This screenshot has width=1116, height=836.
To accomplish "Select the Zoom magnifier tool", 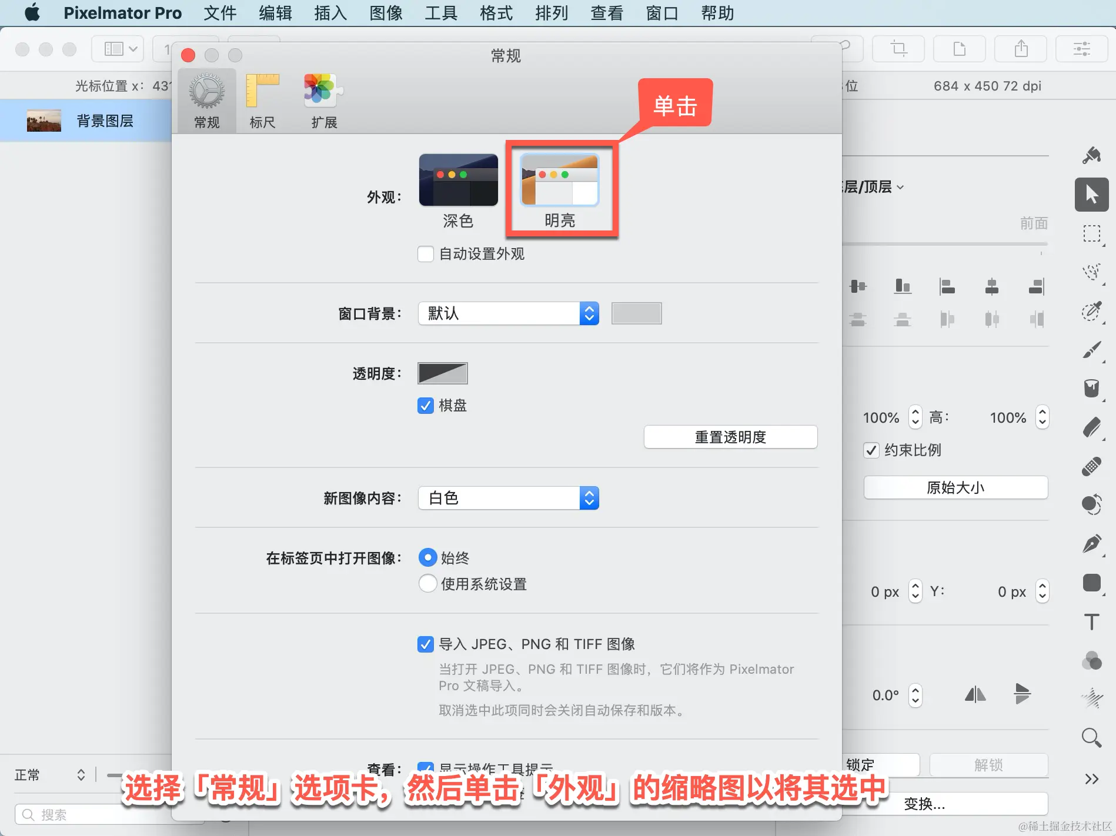I will pyautogui.click(x=1091, y=737).
